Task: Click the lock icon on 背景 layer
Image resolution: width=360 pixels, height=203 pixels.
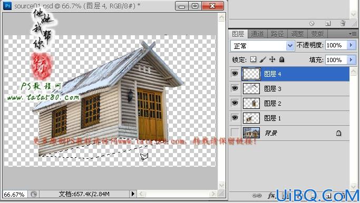Action: (x=338, y=133)
